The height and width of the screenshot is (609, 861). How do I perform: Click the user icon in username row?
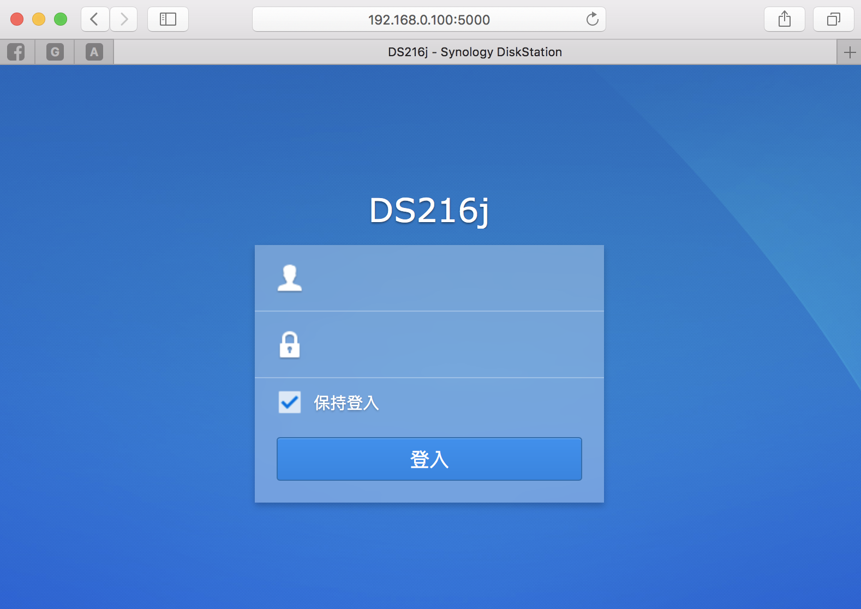[x=289, y=278]
